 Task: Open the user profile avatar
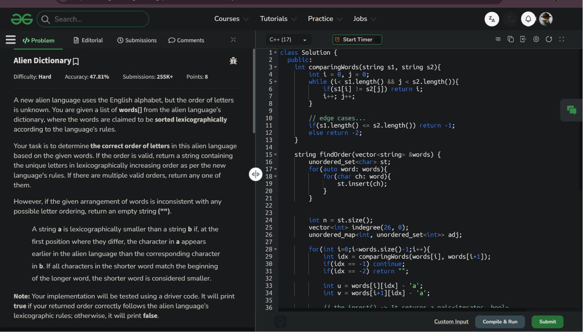click(546, 19)
